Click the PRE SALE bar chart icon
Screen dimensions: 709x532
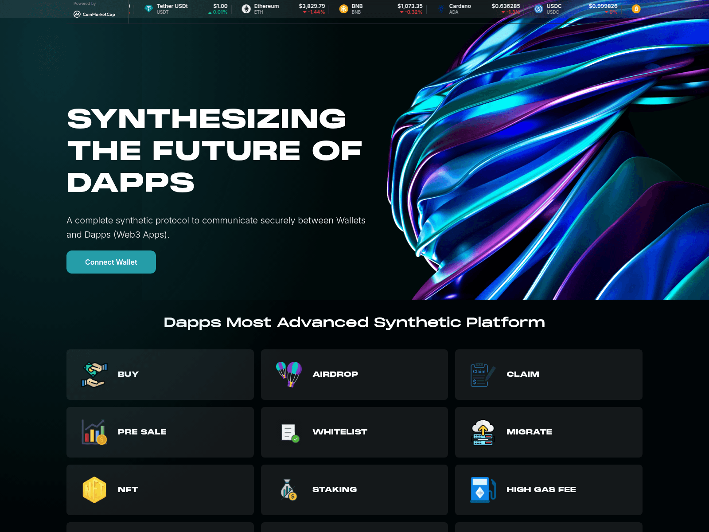pyautogui.click(x=94, y=432)
